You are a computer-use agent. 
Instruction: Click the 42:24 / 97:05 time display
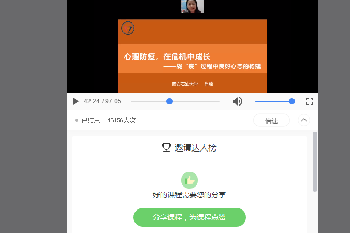(x=103, y=101)
